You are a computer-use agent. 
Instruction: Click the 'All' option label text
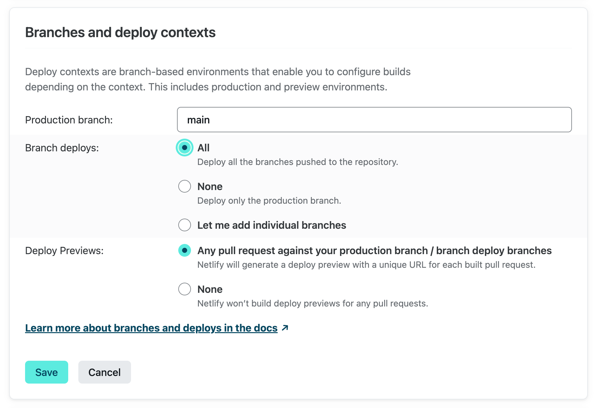click(203, 148)
